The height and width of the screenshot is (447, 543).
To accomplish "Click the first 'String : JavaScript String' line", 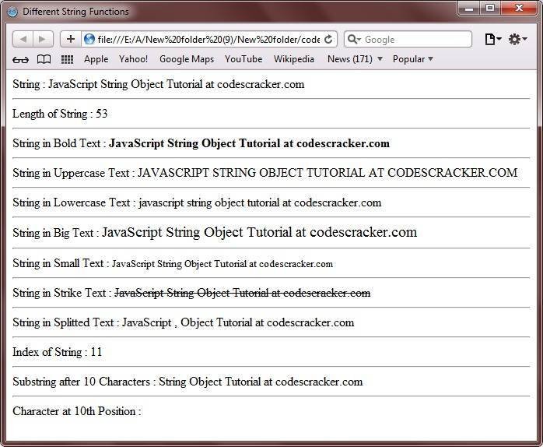I will [158, 84].
